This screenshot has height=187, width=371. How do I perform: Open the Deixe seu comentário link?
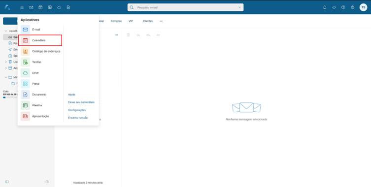pos(81,102)
